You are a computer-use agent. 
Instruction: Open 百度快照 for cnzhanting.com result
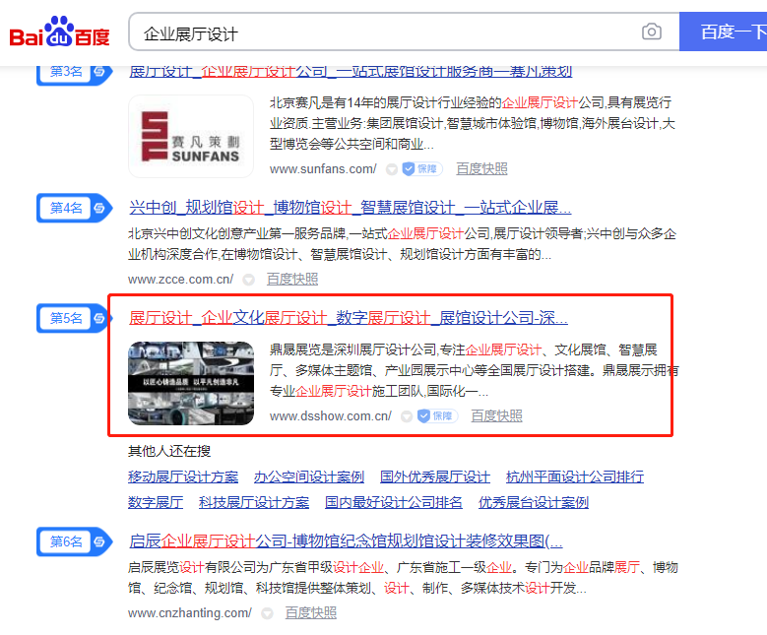pos(311,613)
